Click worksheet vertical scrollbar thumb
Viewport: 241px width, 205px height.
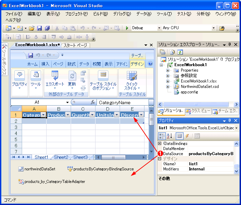[x=151, y=119]
